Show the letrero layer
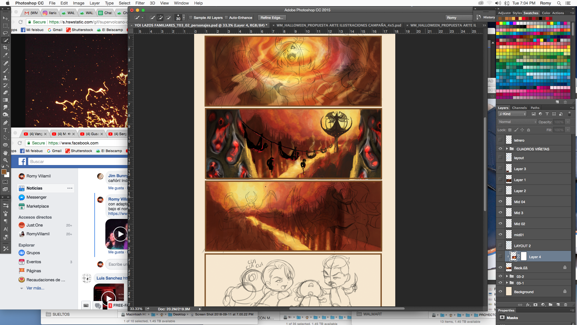This screenshot has height=325, width=577. 500,140
